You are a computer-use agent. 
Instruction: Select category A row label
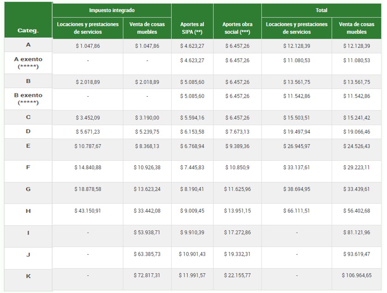(28, 45)
